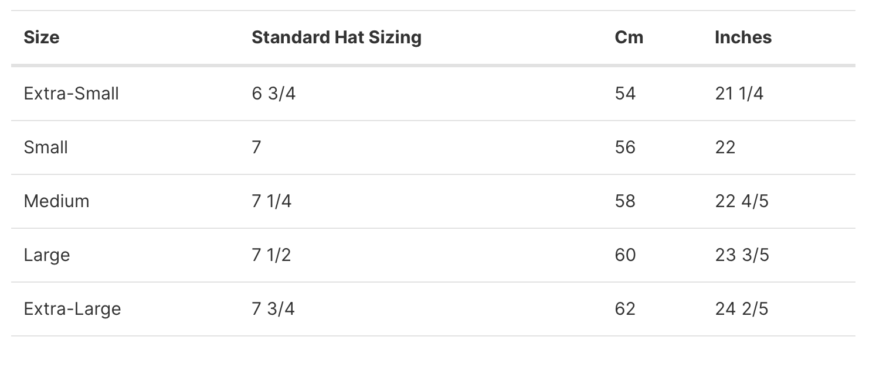Select hat sizing value 7 3/4
876x371 pixels.
[273, 309]
